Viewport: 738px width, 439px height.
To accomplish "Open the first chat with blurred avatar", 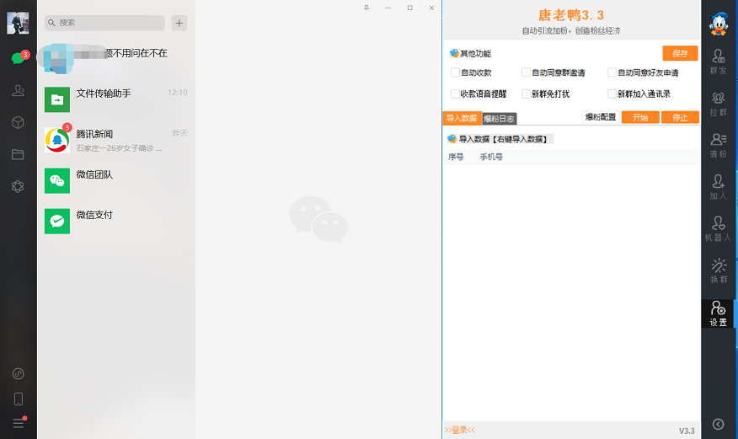I will click(116, 59).
